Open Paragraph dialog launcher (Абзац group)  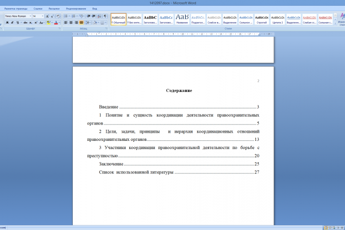(x=106, y=29)
